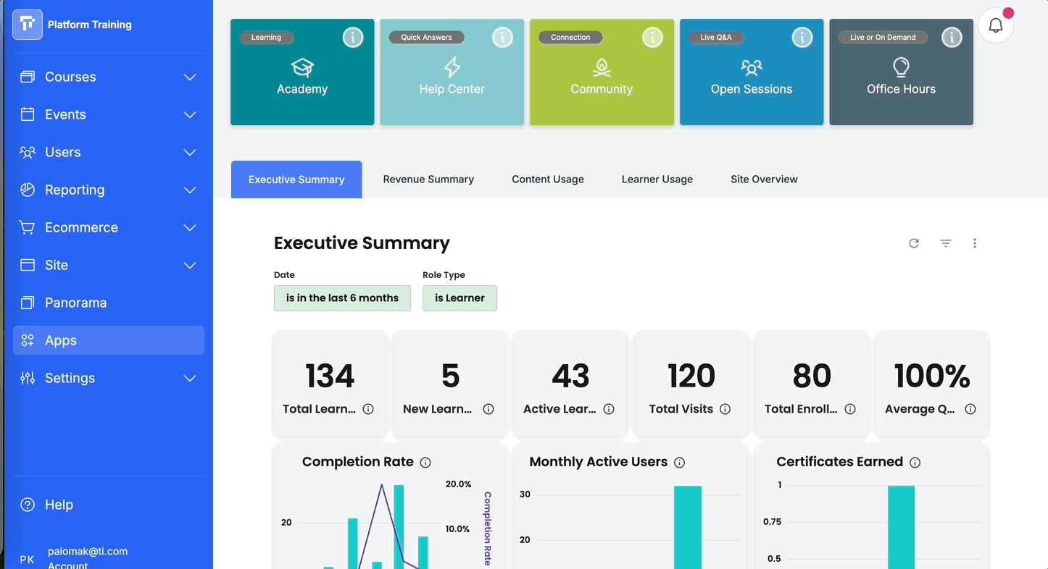Click info icon beside Total Enrollments

850,409
